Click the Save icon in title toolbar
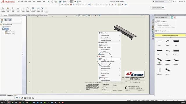 coord(60,1)
